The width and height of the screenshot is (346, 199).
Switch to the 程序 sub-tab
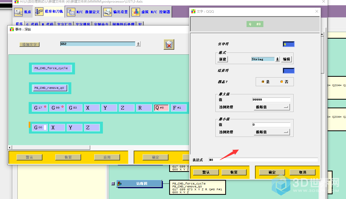19,24
